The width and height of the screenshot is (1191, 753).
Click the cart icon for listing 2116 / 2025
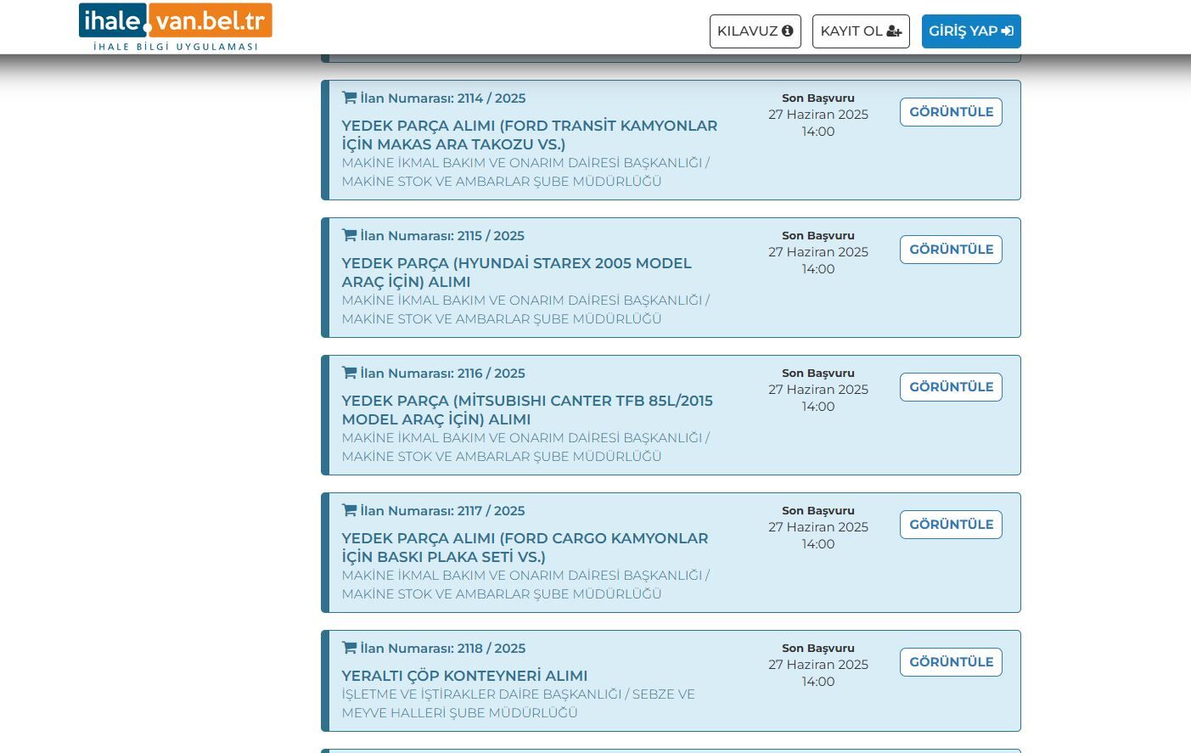pyautogui.click(x=349, y=373)
